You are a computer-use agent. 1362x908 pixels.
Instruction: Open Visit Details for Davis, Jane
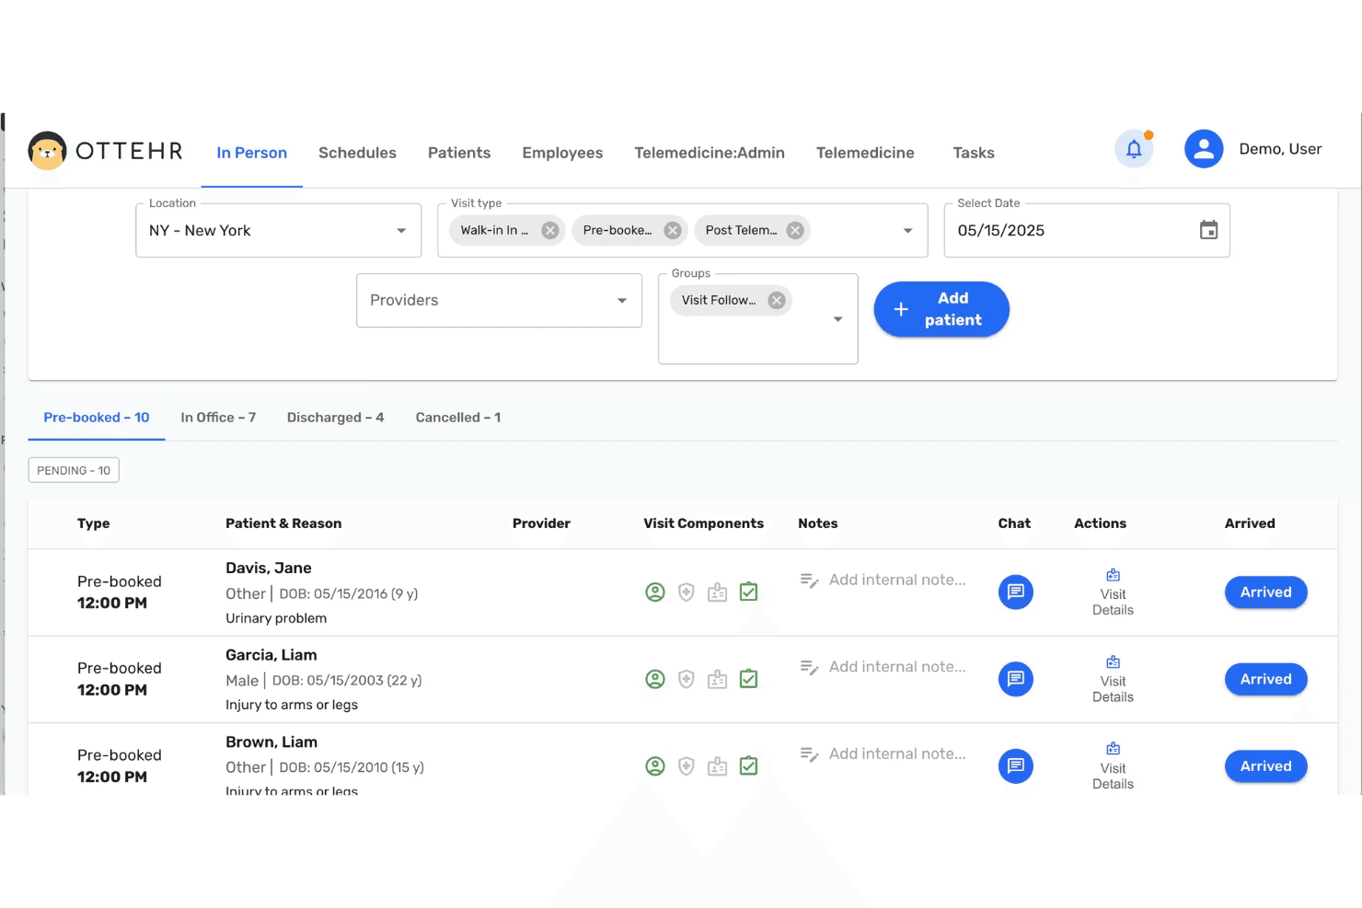pyautogui.click(x=1113, y=592)
